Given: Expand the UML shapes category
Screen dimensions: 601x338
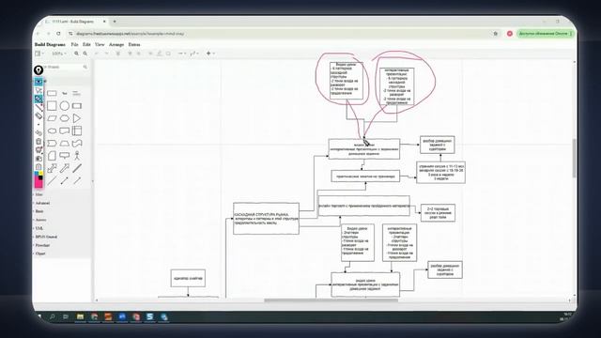Looking at the screenshot, I should [39, 228].
